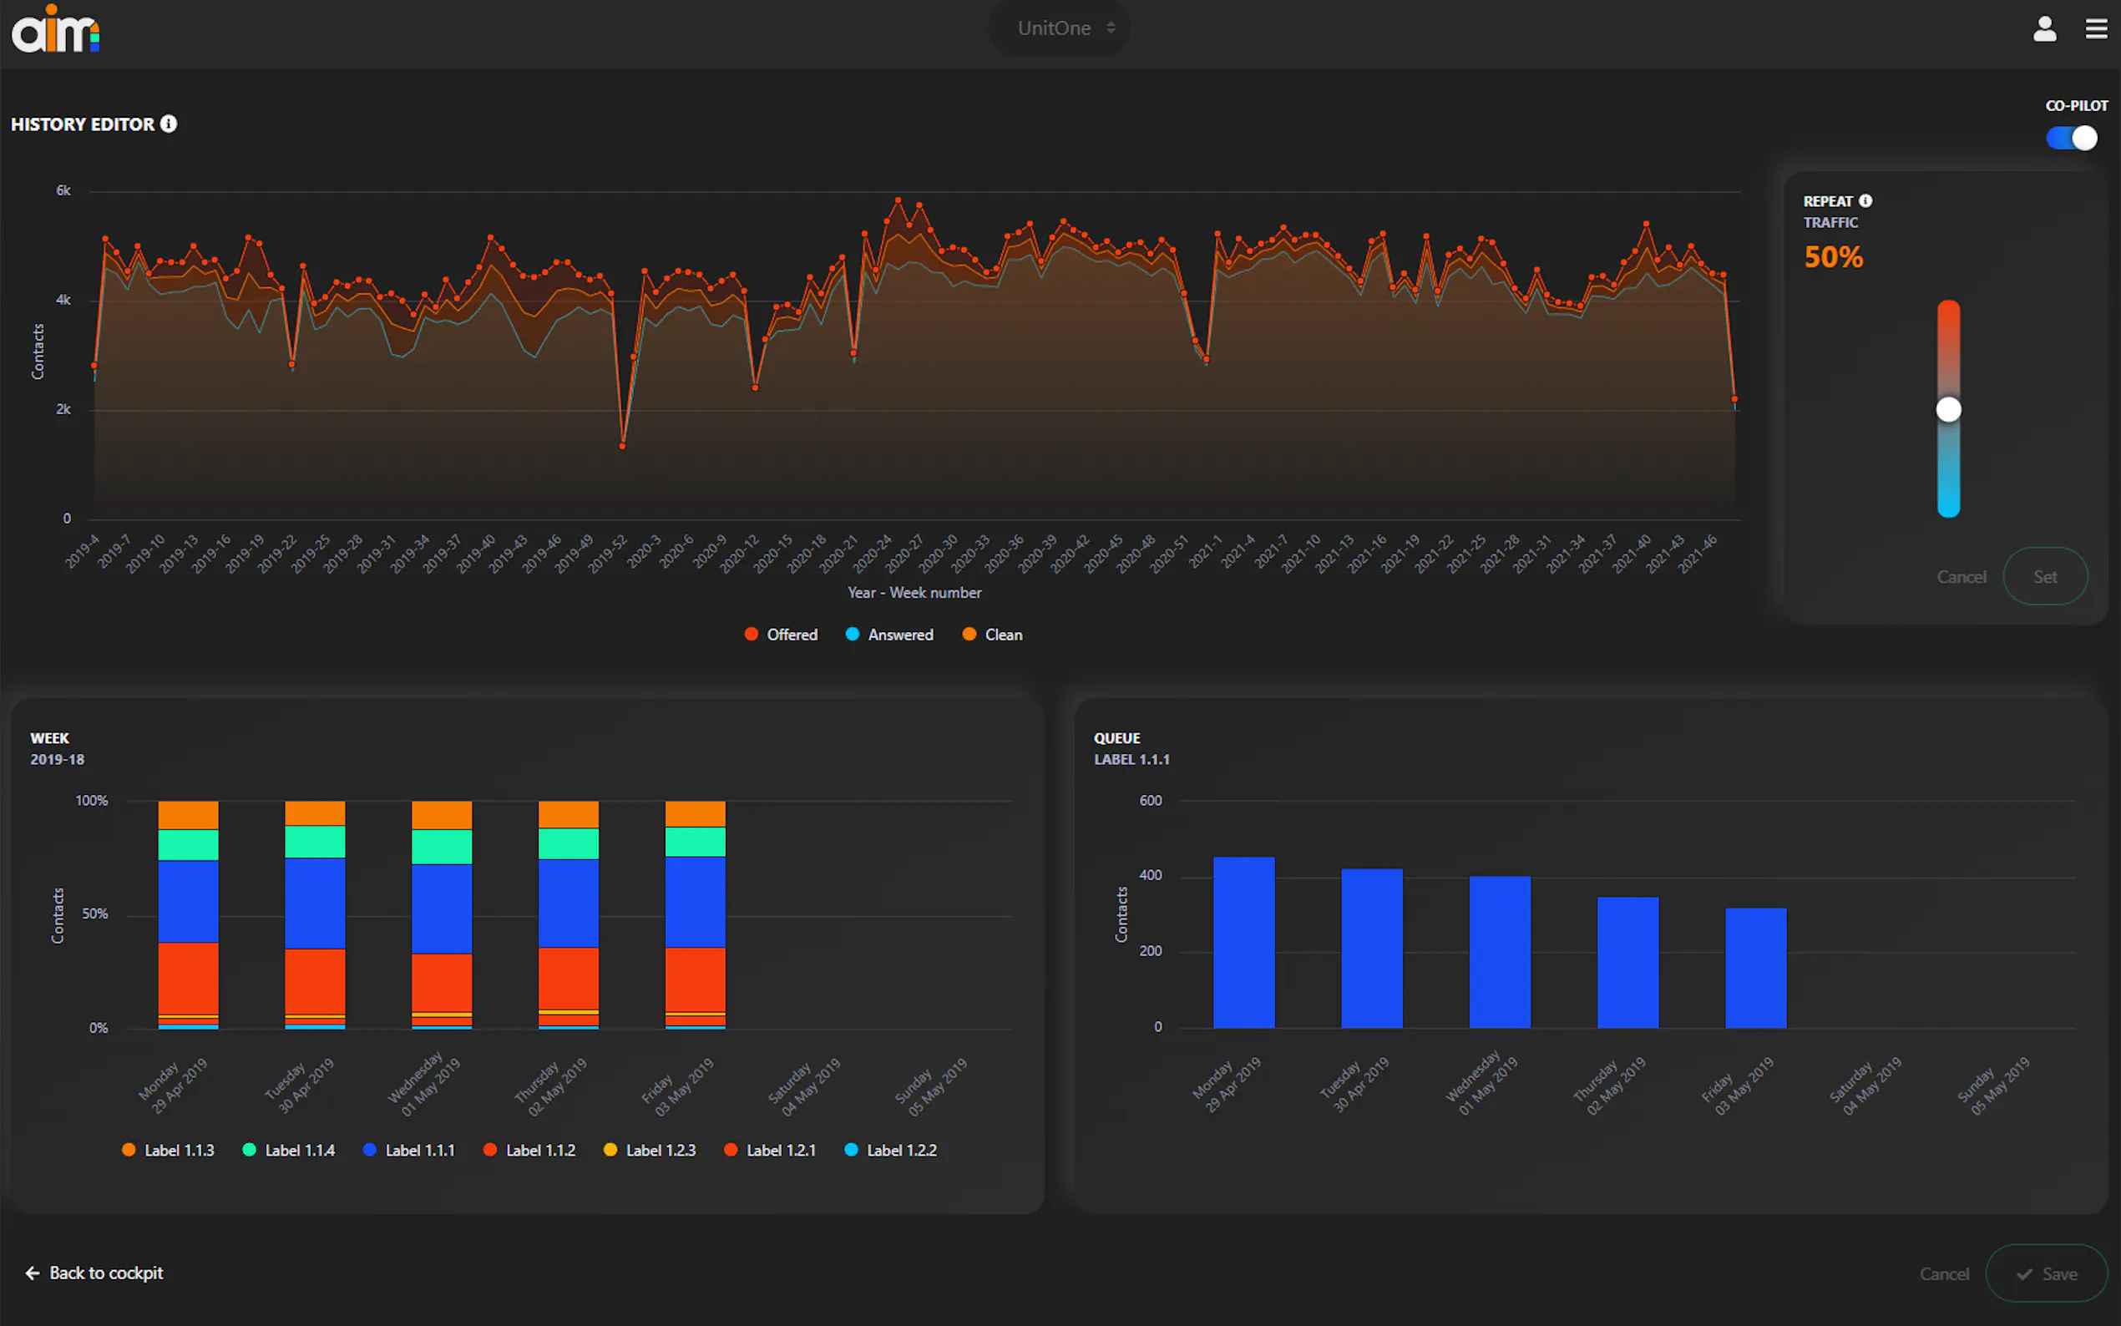Screen dimensions: 2121x1326
Task: Toggle the Co-Pilot switch
Action: (x=2071, y=138)
